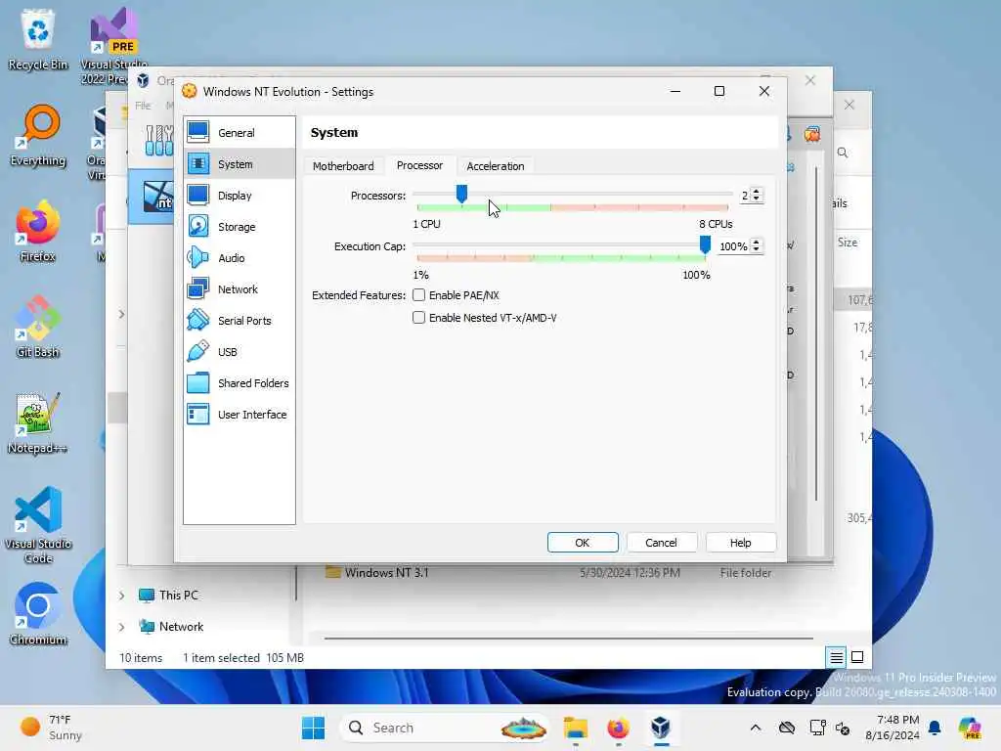Open the Windows Start menu

click(313, 728)
